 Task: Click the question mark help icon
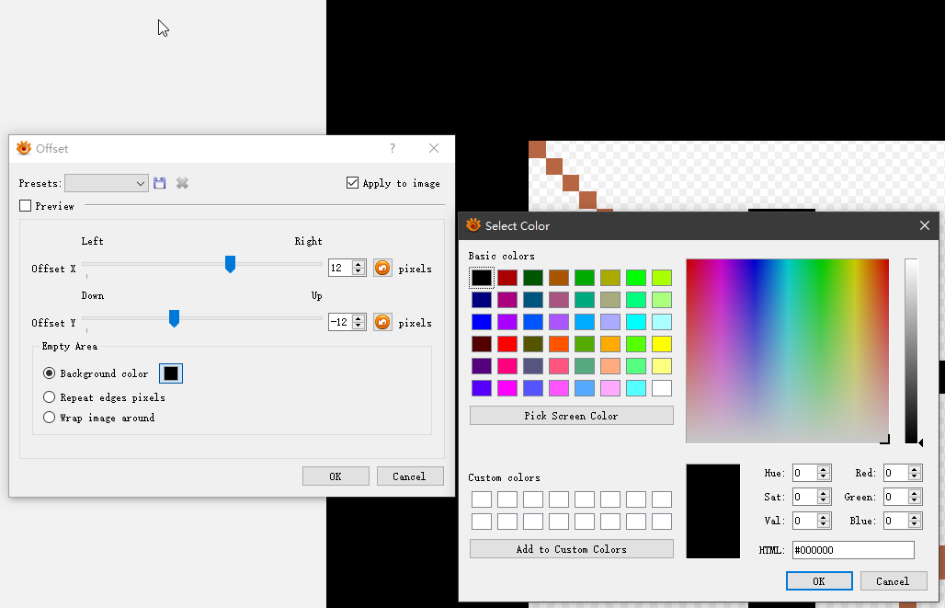[393, 148]
